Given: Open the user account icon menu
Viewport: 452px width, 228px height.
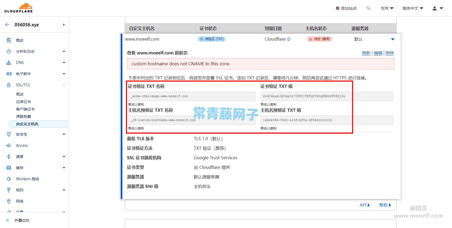Looking at the screenshot, I should 438,8.
